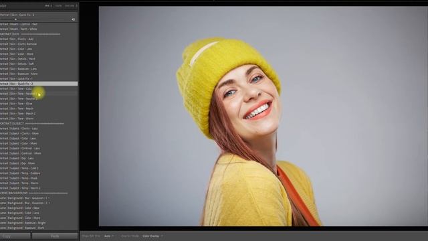Screen dimensions: 428x241
Task: Click the Paste button
Action: point(55,236)
